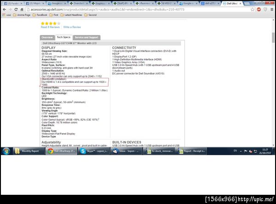
Task: Open the Service and Support tab
Action: click(86, 37)
